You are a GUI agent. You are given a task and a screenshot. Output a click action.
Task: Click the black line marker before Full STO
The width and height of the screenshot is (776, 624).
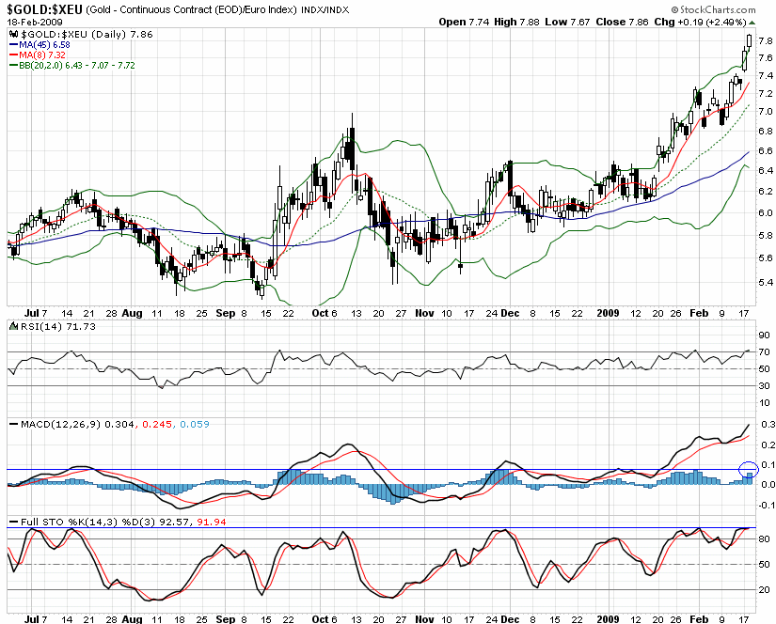(14, 523)
